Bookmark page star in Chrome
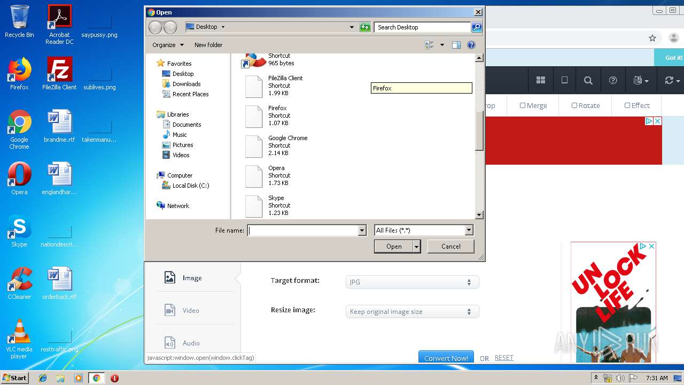 [x=652, y=38]
